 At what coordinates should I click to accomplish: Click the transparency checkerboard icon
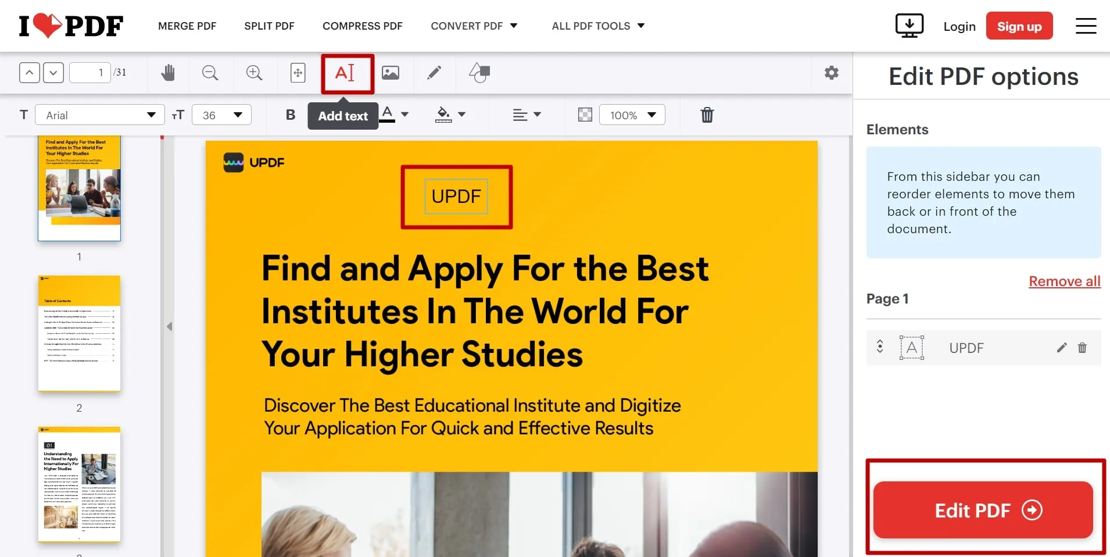click(x=585, y=115)
